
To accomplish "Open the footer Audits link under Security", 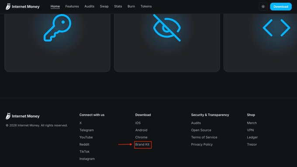I will [x=196, y=123].
